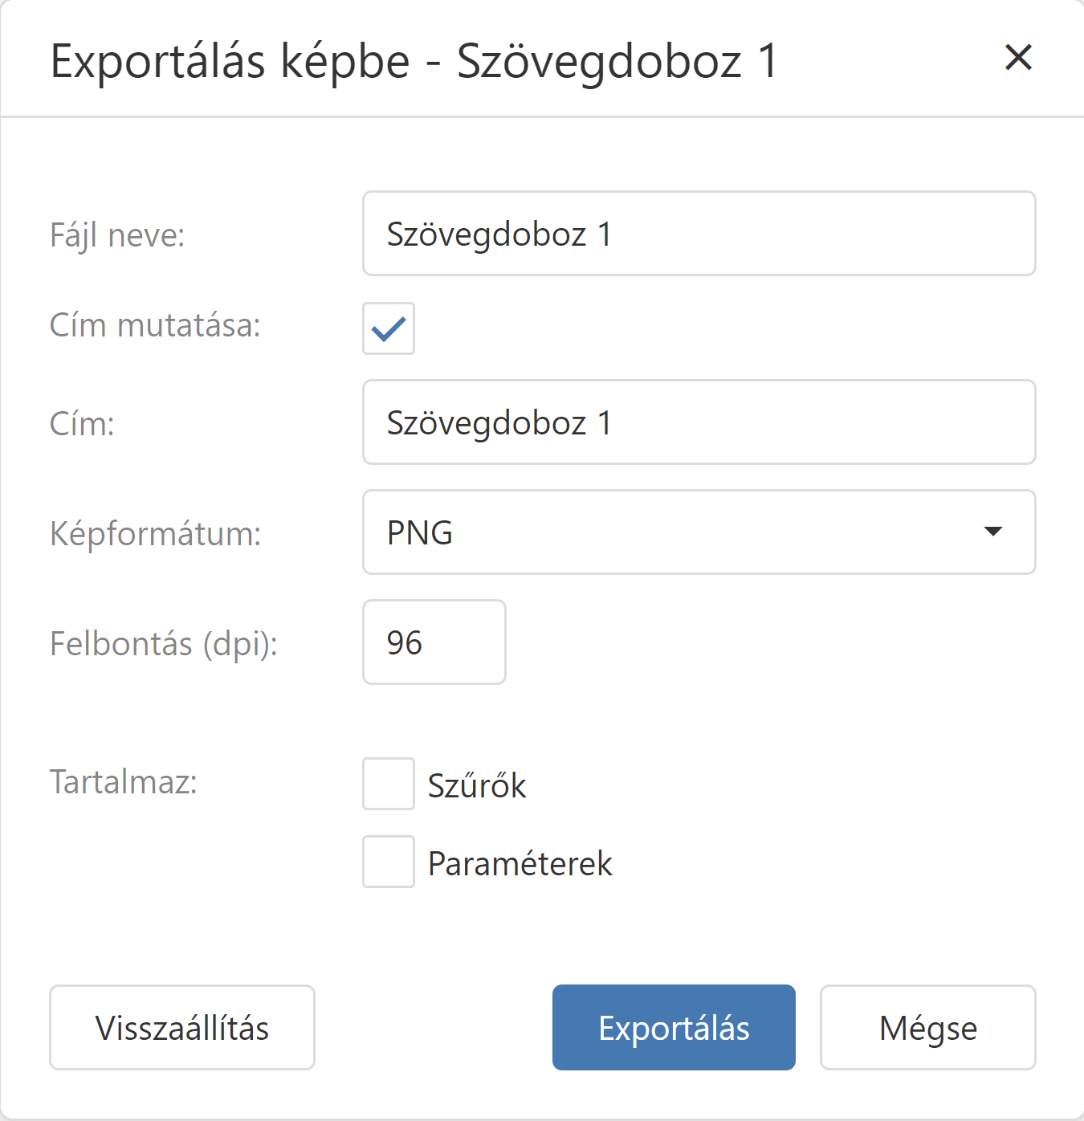Image resolution: width=1084 pixels, height=1121 pixels.
Task: Click the Fájl neve text field
Action: pos(699,234)
